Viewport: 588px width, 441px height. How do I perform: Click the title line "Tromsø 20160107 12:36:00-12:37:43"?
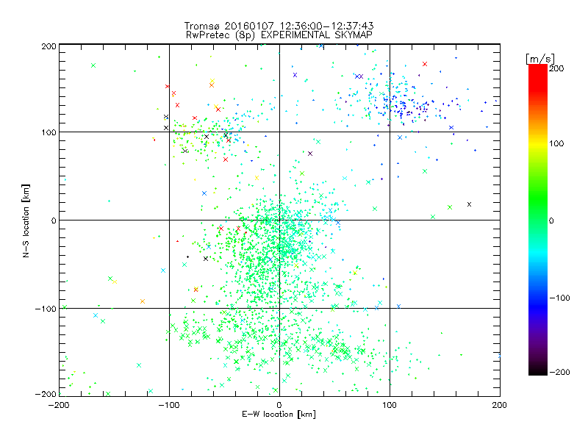(279, 26)
